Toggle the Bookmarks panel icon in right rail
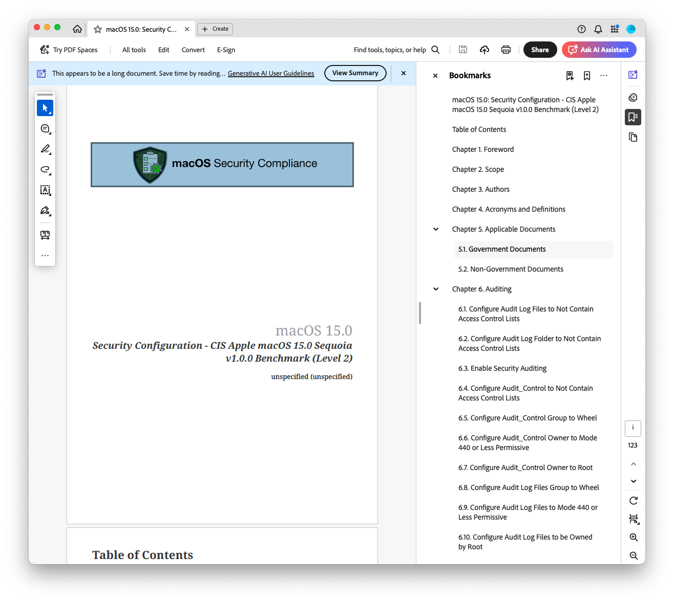Viewport: 674px width, 602px height. [x=633, y=117]
